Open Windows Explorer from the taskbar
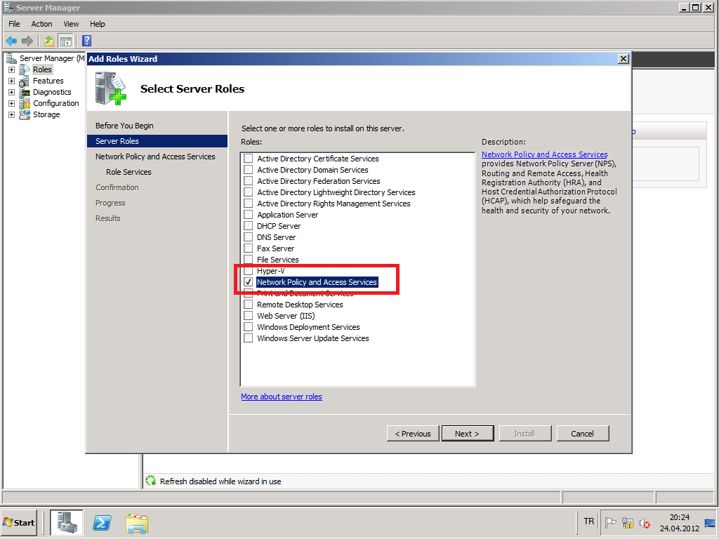This screenshot has width=719, height=539. pyautogui.click(x=137, y=523)
